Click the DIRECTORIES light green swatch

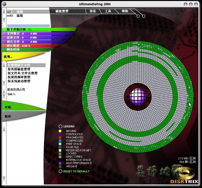60,157
